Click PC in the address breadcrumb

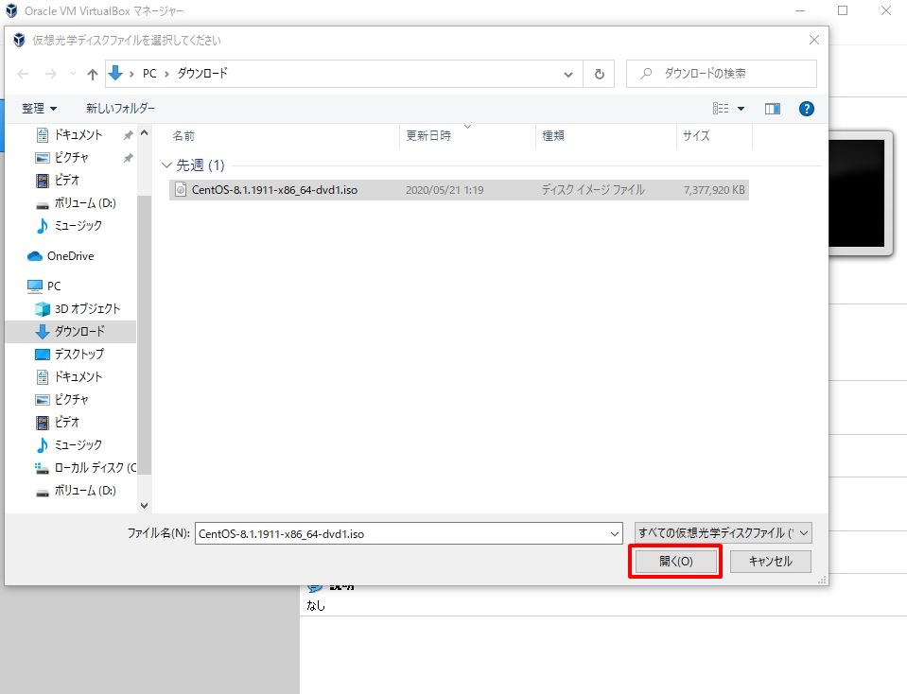149,74
